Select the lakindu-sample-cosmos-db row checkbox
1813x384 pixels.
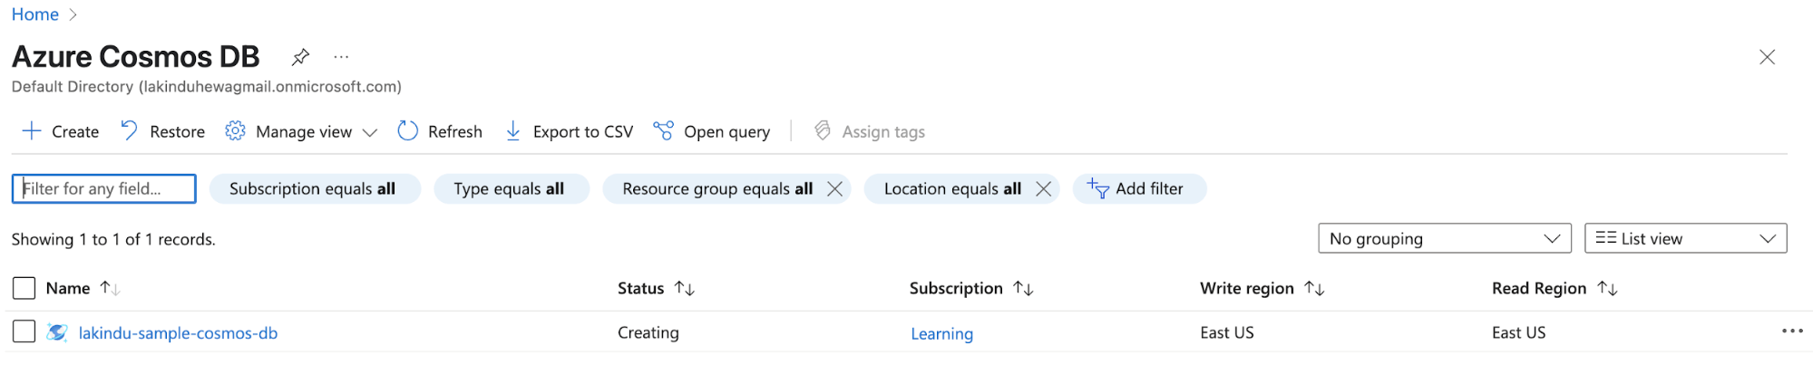point(24,331)
